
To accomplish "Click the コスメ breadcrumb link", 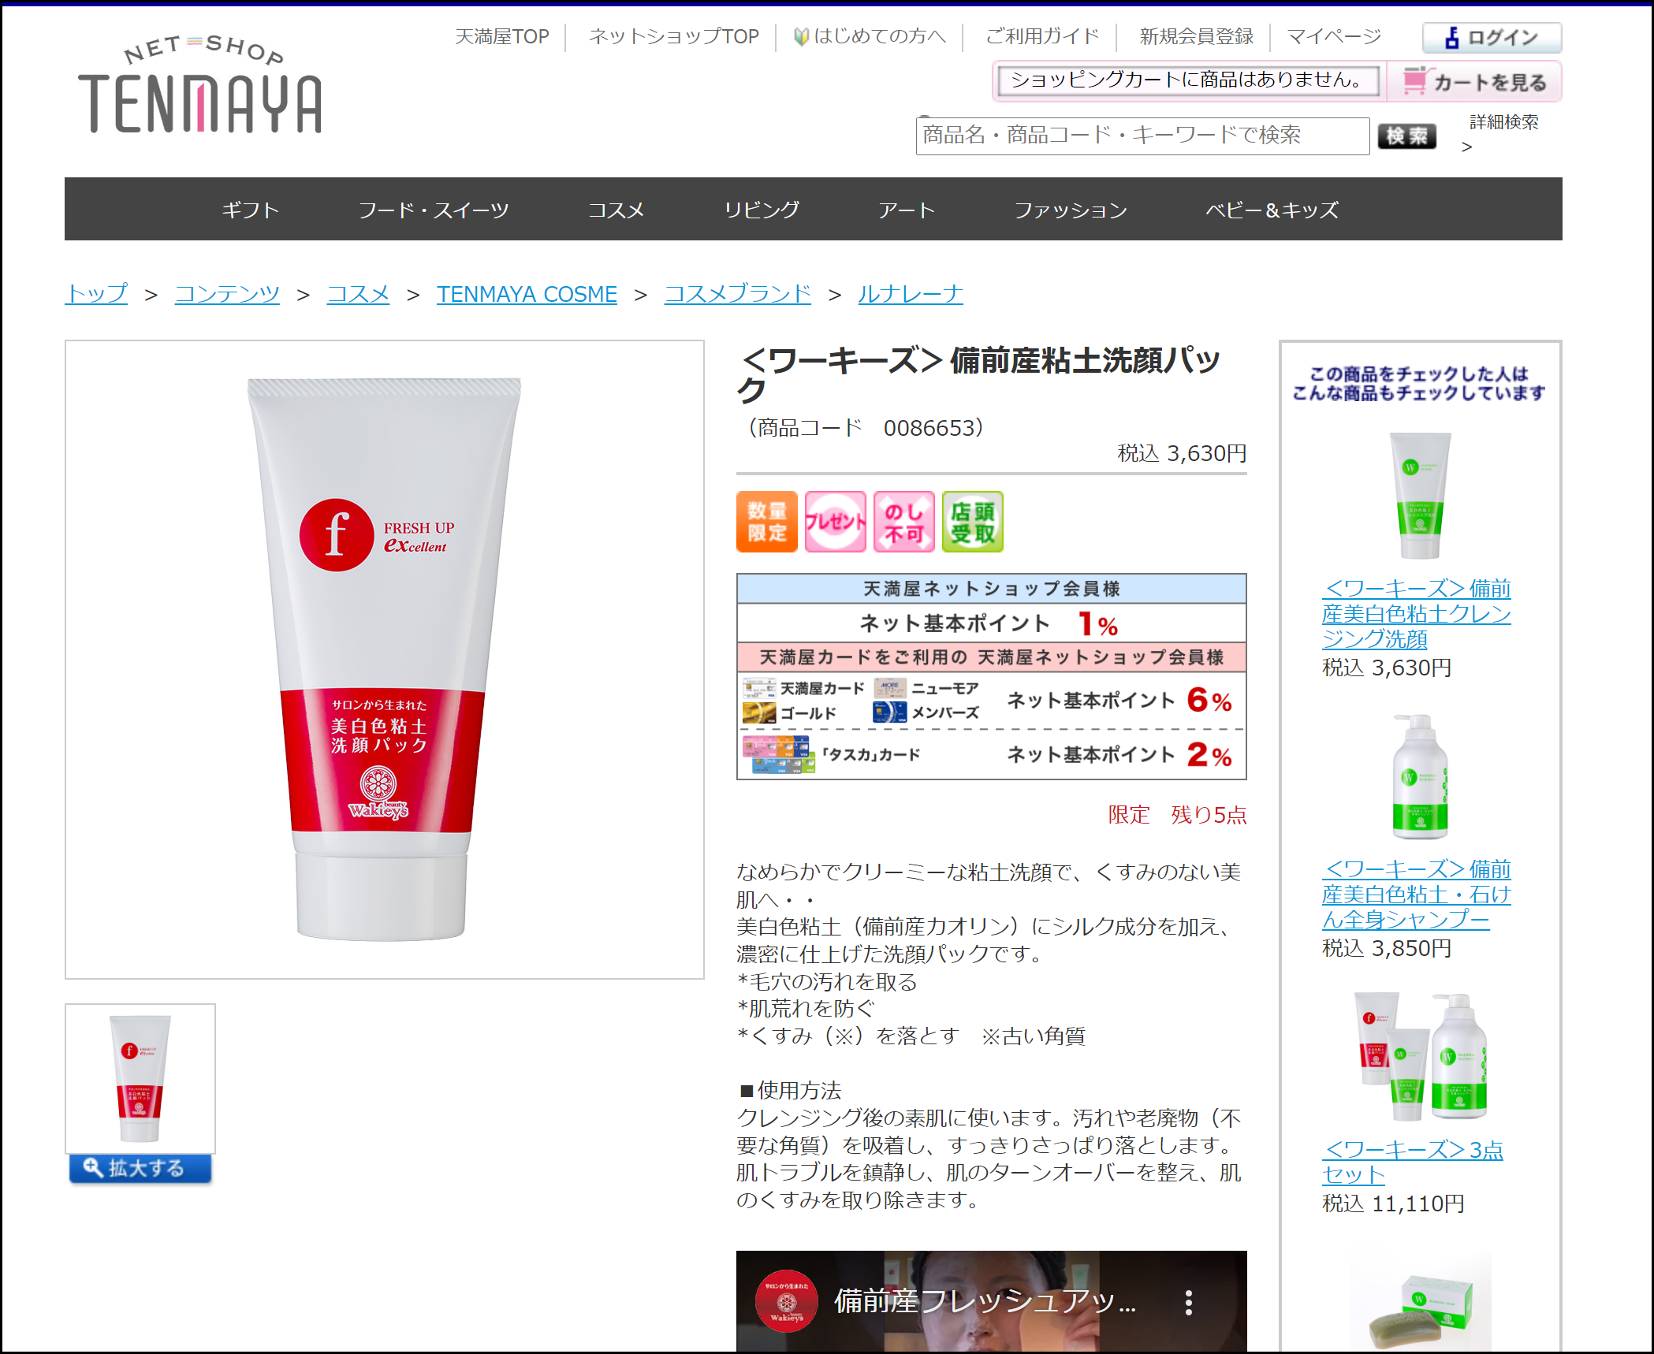I will [x=358, y=294].
